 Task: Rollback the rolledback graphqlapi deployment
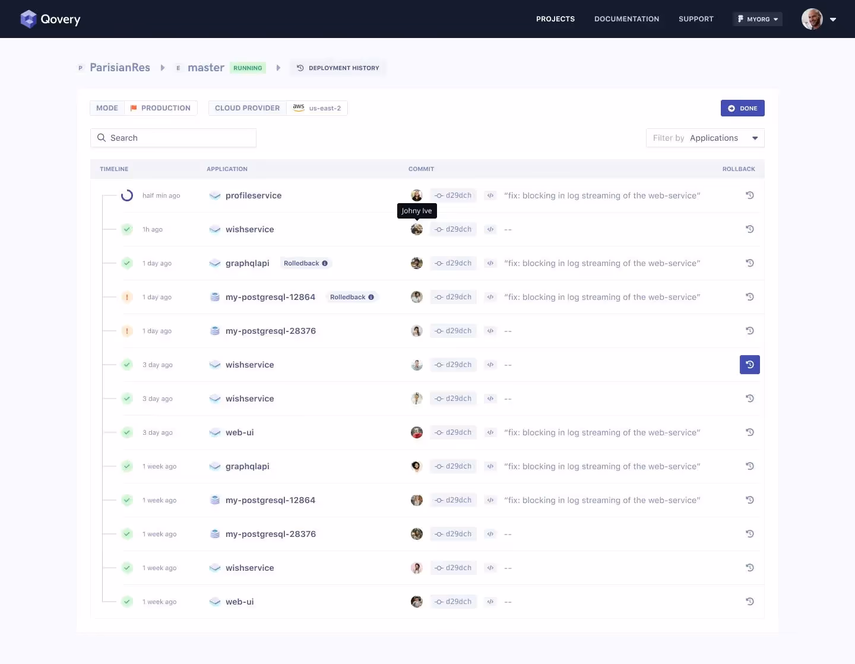click(750, 263)
